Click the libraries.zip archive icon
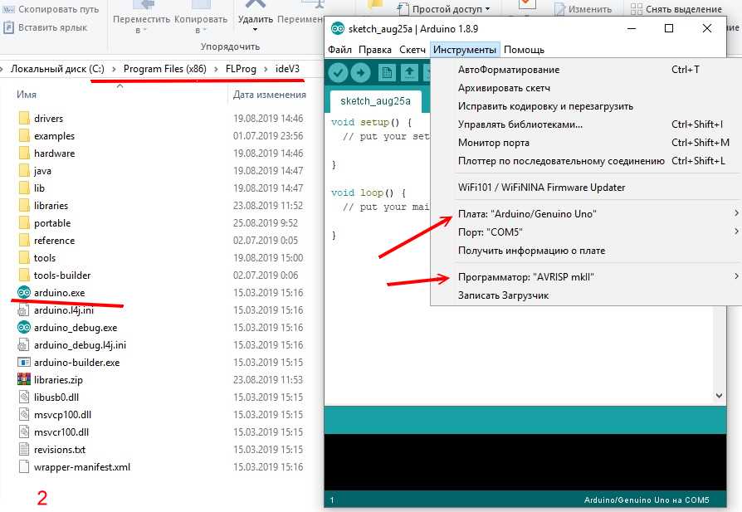The width and height of the screenshot is (742, 512). 24,379
